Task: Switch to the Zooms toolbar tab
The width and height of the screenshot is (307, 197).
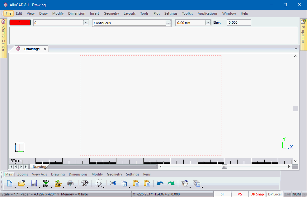Action: (22, 174)
